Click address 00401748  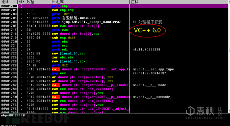(x=9, y=89)
